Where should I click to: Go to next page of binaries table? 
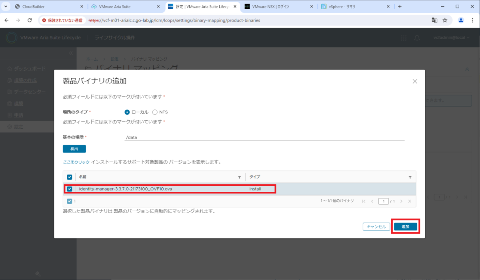(401, 201)
